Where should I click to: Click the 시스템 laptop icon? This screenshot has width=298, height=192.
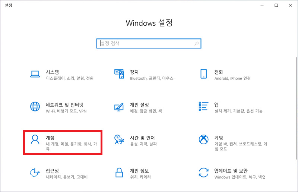tap(35, 74)
